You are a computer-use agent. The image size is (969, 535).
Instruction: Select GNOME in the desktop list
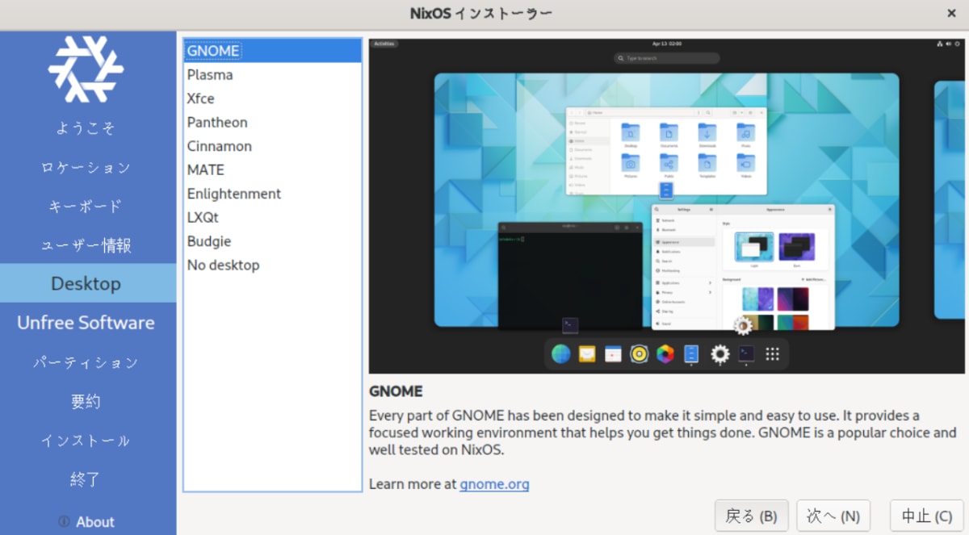pyautogui.click(x=272, y=51)
